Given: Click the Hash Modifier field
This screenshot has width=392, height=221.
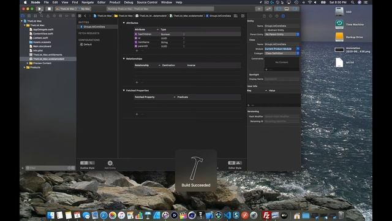Looking at the screenshot, I should 282,117.
